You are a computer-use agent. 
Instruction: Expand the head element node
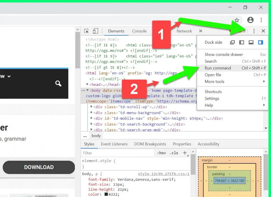[87, 84]
